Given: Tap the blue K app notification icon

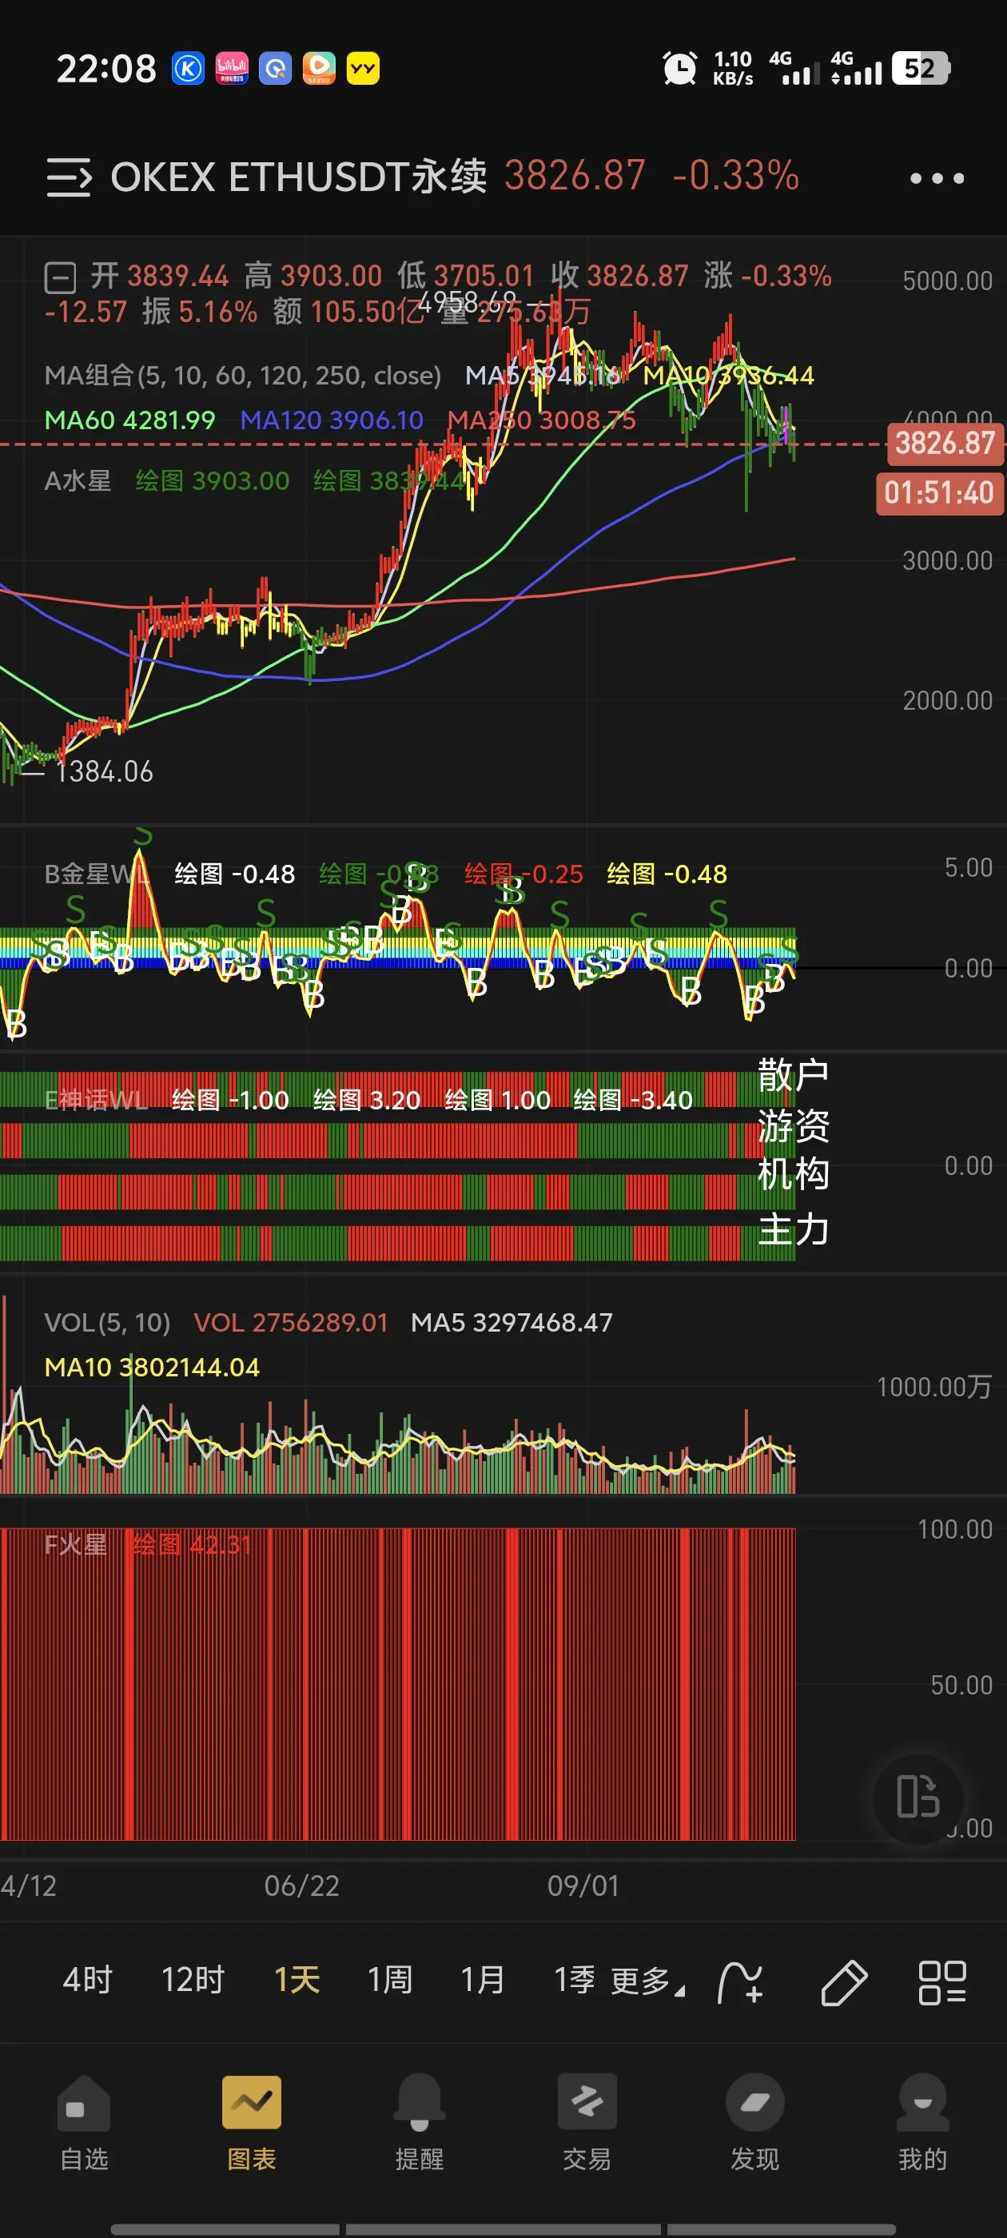Looking at the screenshot, I should click(188, 68).
